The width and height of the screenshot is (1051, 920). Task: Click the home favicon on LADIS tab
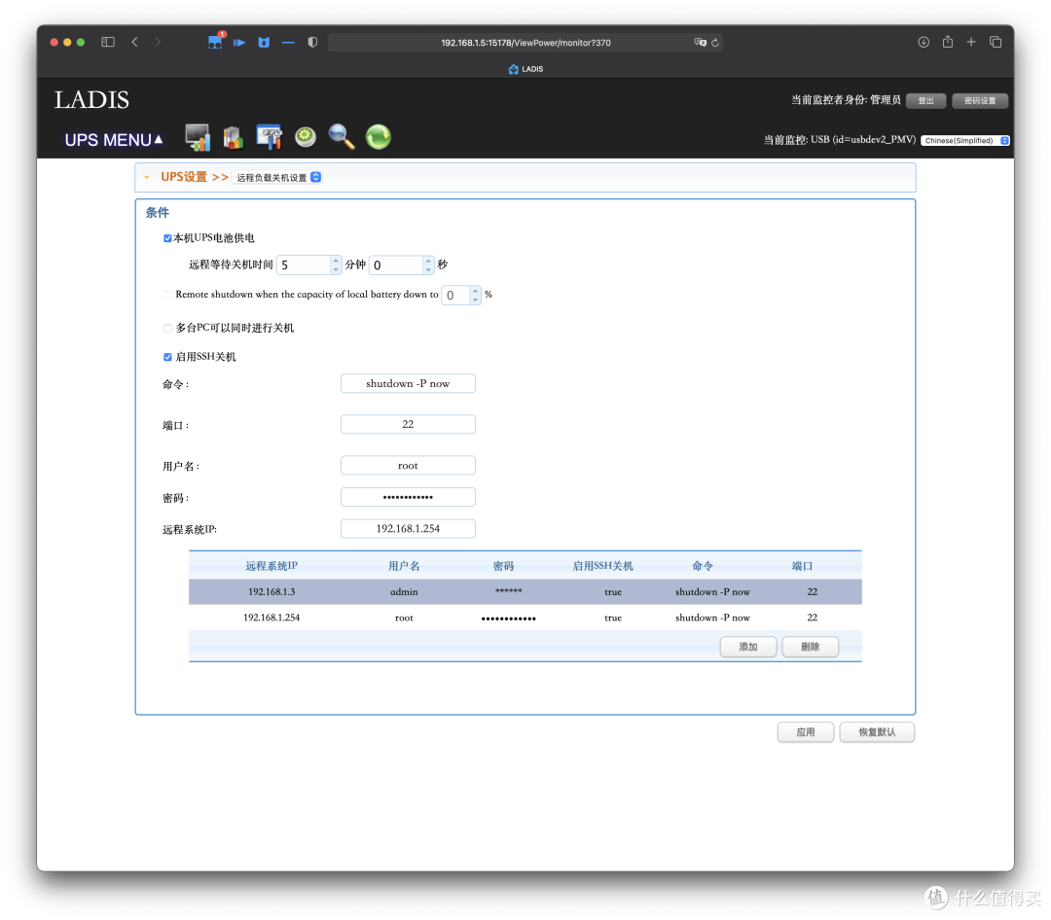514,69
